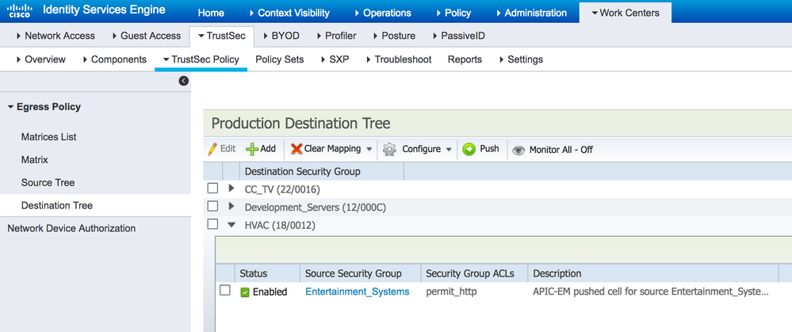Open the Overview submenu
The height and width of the screenshot is (332, 792).
(x=40, y=59)
